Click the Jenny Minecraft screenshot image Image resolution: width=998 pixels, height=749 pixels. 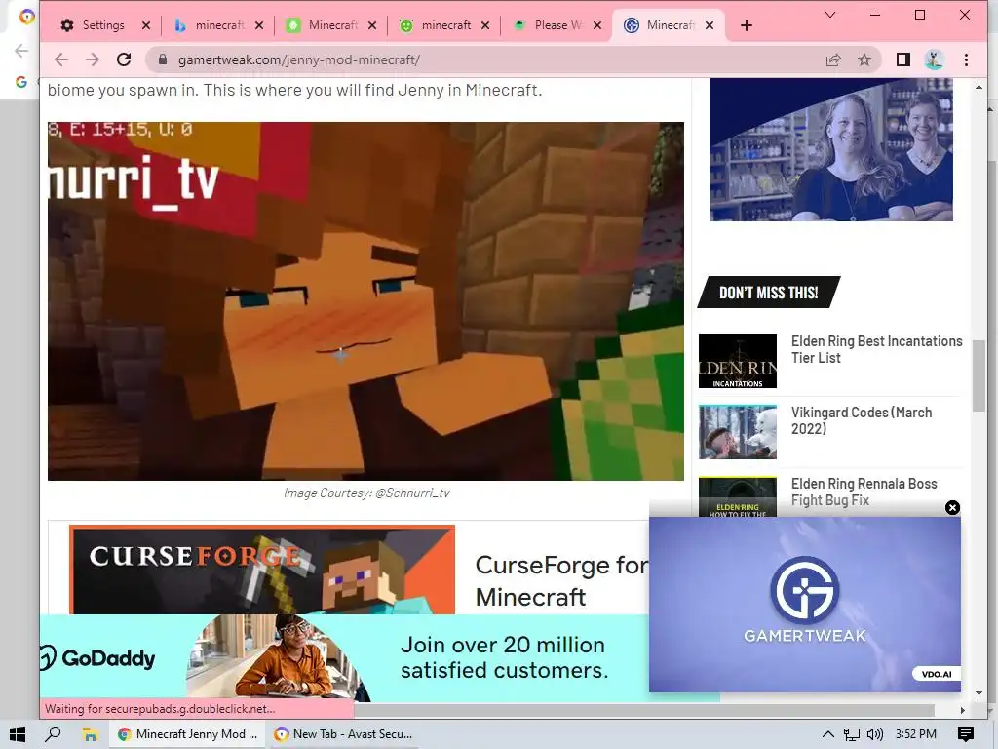[366, 301]
